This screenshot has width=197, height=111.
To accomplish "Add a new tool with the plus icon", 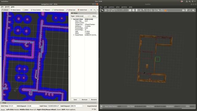I will point(91,10).
